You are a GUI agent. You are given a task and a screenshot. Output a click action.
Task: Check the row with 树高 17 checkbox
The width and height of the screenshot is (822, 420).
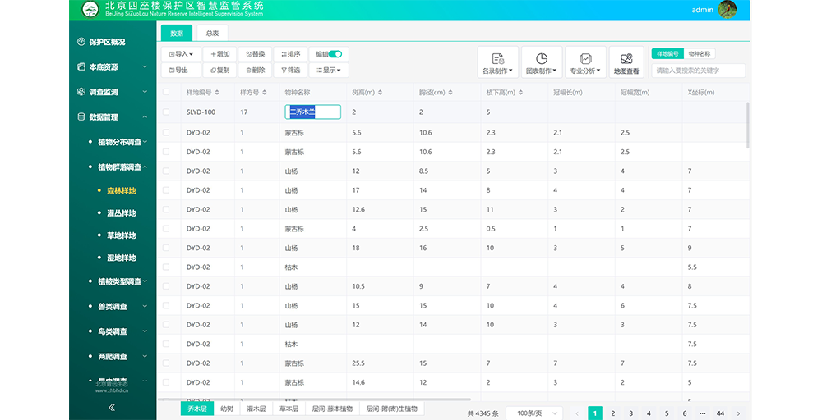click(166, 190)
